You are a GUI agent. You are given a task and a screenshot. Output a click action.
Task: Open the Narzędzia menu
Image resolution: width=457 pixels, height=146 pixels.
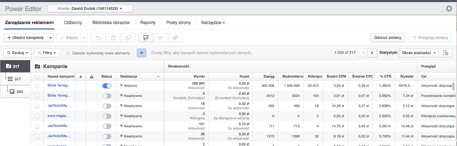tap(213, 23)
